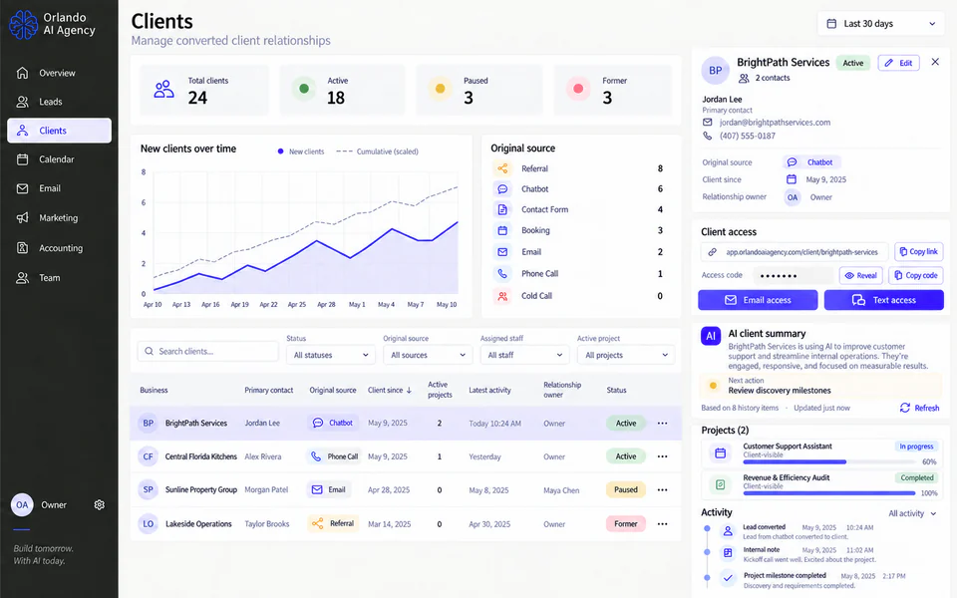957x598 pixels.
Task: Open row menu for Central Florida Kitchens
Action: tap(662, 456)
